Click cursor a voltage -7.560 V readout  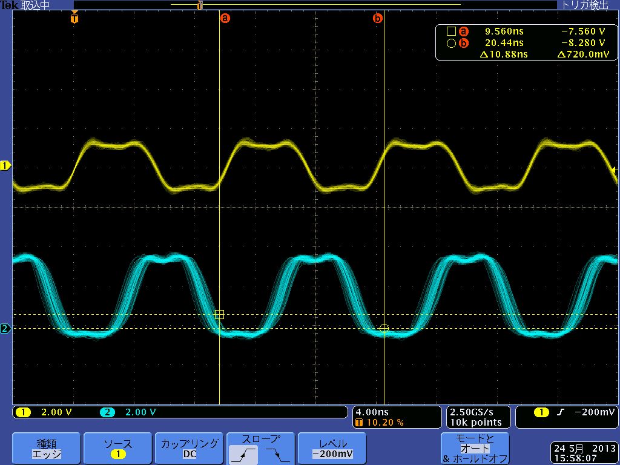pos(583,31)
